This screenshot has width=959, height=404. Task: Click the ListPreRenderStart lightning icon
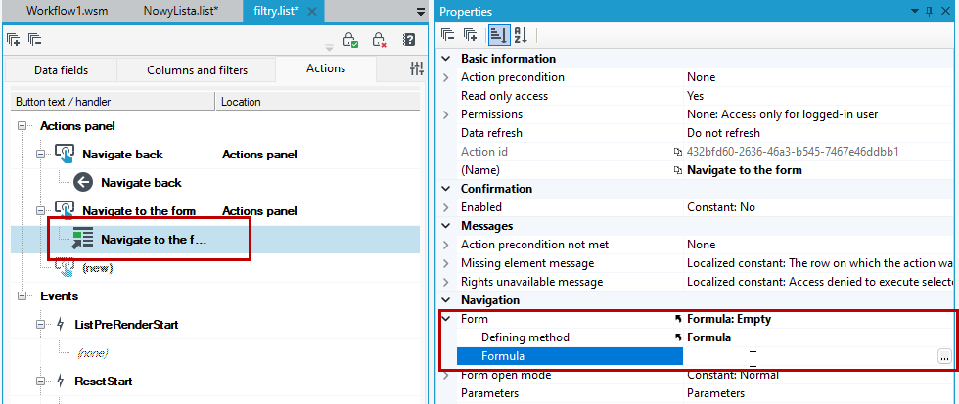[x=60, y=325]
